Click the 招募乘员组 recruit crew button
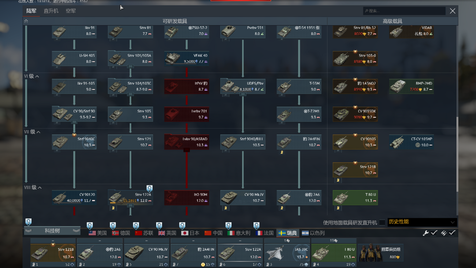 [380, 253]
